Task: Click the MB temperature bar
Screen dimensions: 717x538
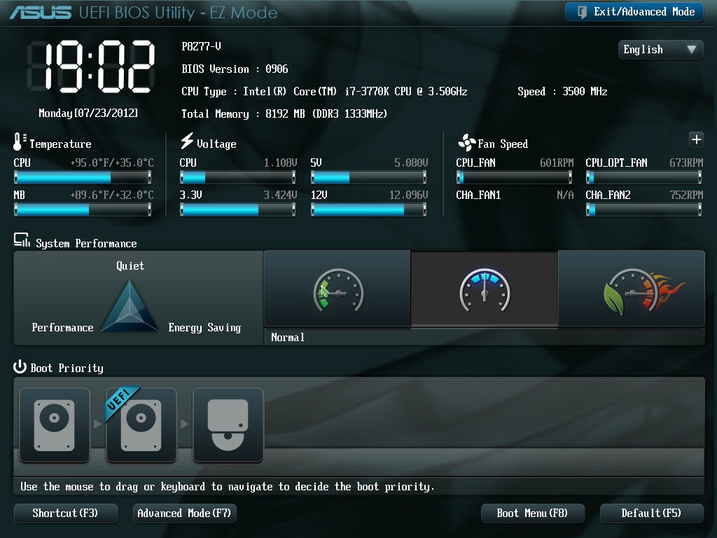Action: [x=83, y=209]
